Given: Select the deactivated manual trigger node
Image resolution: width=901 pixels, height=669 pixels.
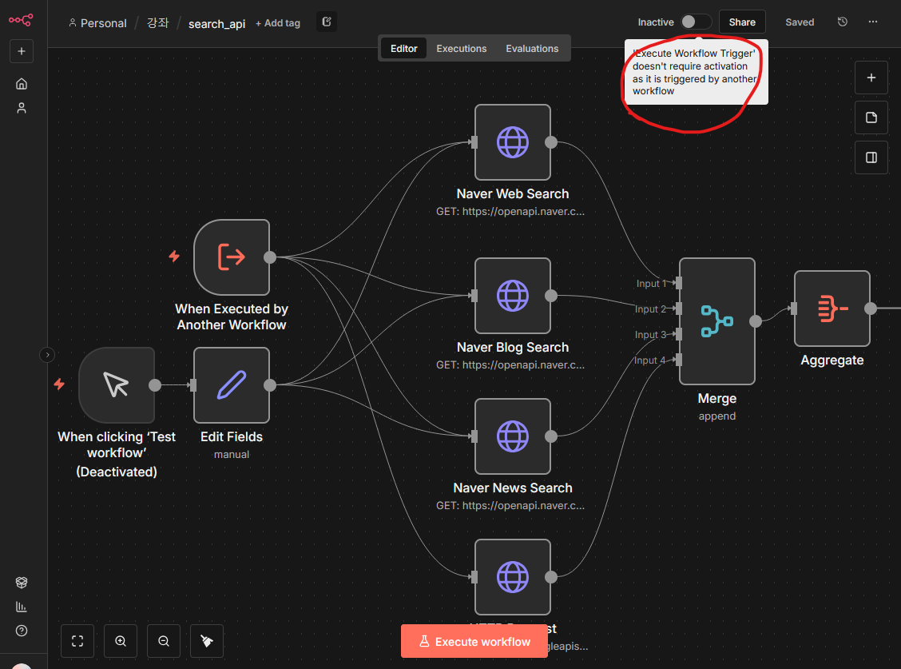Looking at the screenshot, I should click(x=117, y=384).
